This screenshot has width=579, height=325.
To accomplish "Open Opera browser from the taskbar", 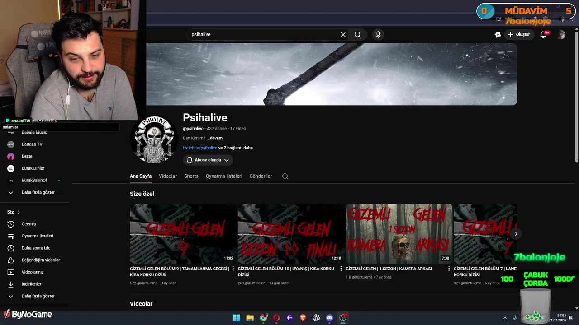I will click(x=276, y=318).
